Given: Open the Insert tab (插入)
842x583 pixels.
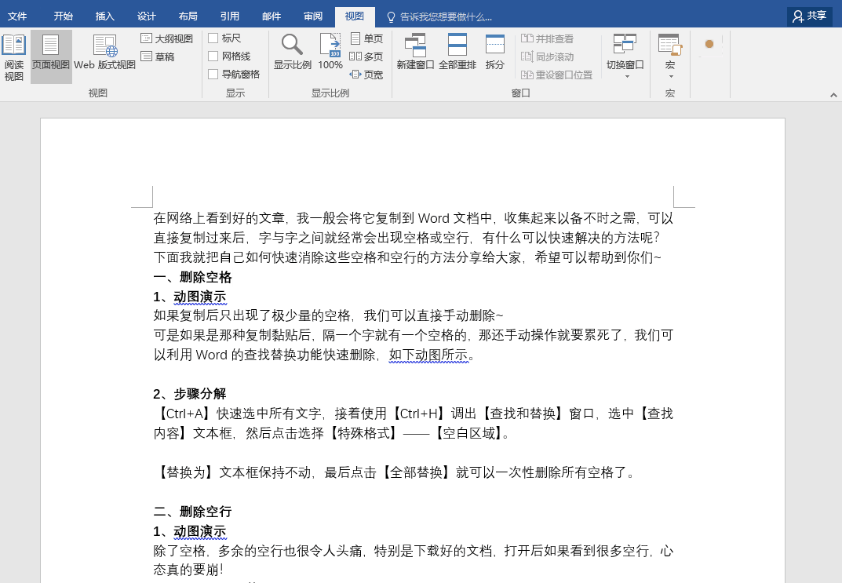Looking at the screenshot, I should 105,16.
